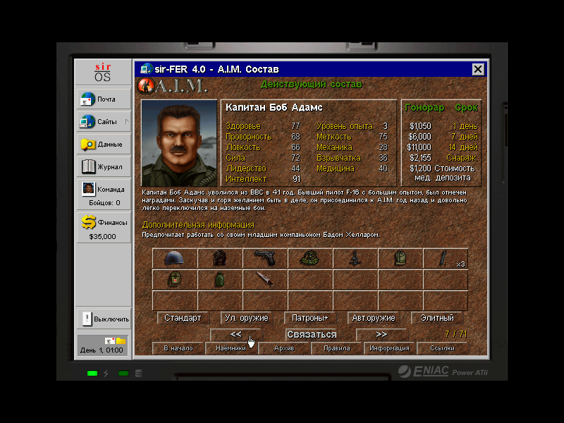Go to next mercenary with >>
This screenshot has width=564, height=423.
click(x=381, y=334)
